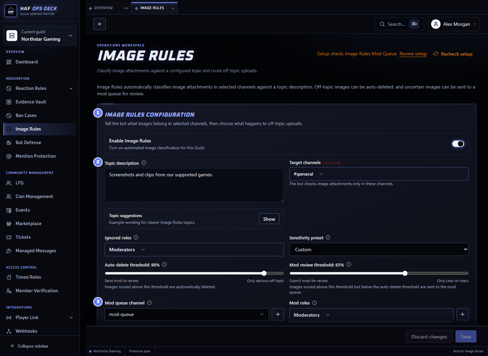Click the search magnifier icon
Screen dimensions: 488x356
pos(382,24)
